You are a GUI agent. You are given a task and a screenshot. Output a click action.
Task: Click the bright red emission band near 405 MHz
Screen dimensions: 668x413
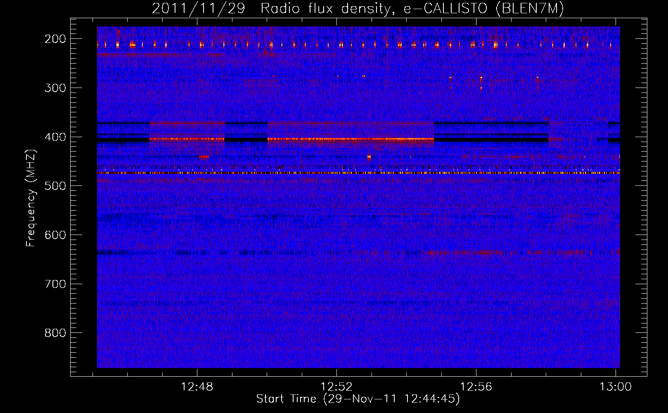[x=351, y=139]
